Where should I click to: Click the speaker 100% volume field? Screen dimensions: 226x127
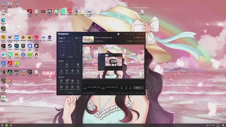116,87
